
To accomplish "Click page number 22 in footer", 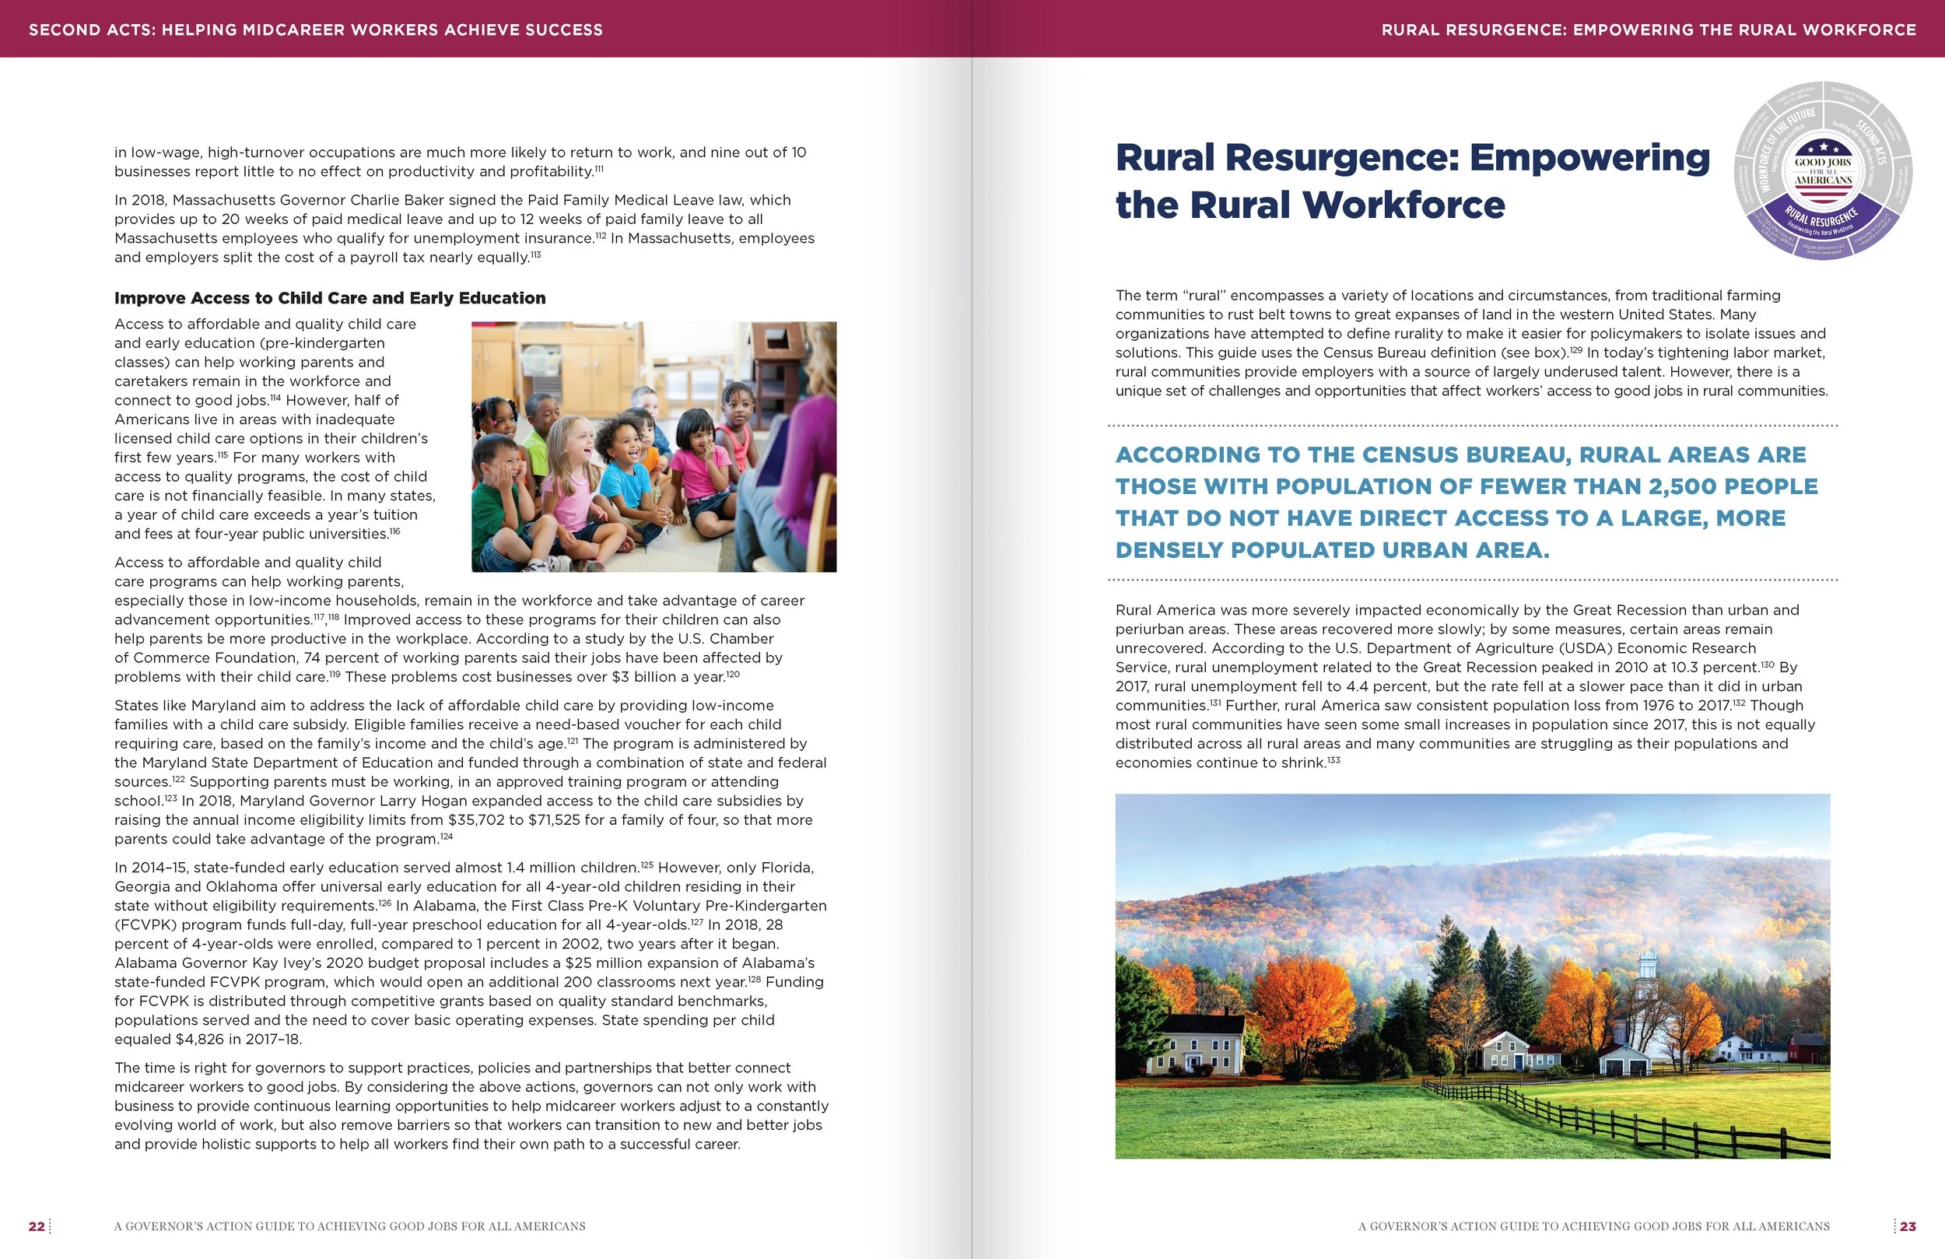I will tap(37, 1226).
